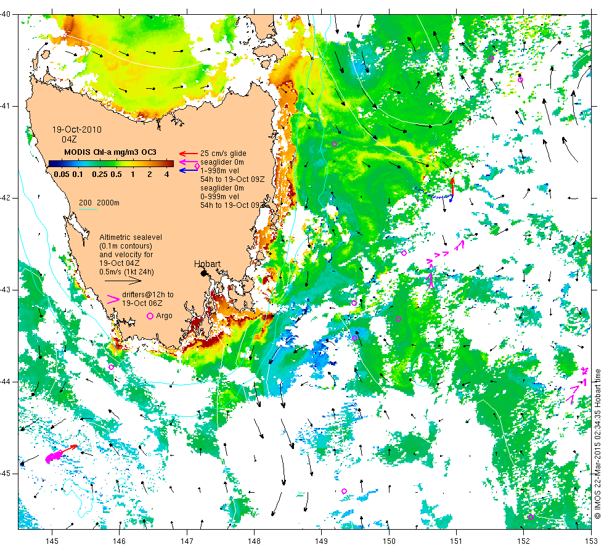This screenshot has height=555, width=604.
Task: Click the 145 longitude axis label
Action: (52, 541)
